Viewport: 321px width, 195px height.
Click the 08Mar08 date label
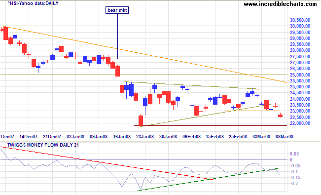point(285,137)
